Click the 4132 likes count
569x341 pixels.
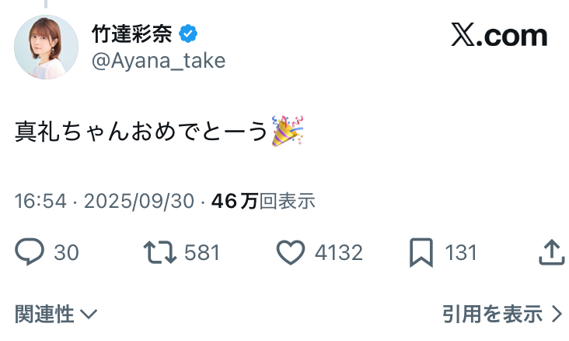coord(338,252)
